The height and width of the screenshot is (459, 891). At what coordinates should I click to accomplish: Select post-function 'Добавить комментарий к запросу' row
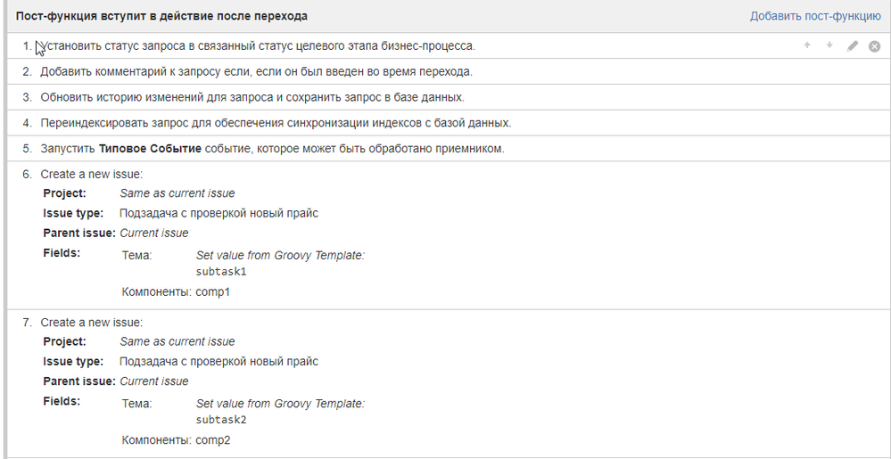coord(446,71)
